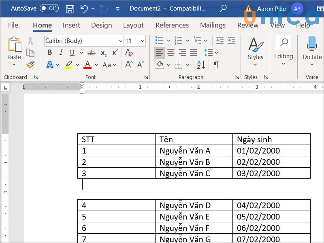Toggle the AutoSave switch
This screenshot has height=243, width=324.
pos(49,9)
